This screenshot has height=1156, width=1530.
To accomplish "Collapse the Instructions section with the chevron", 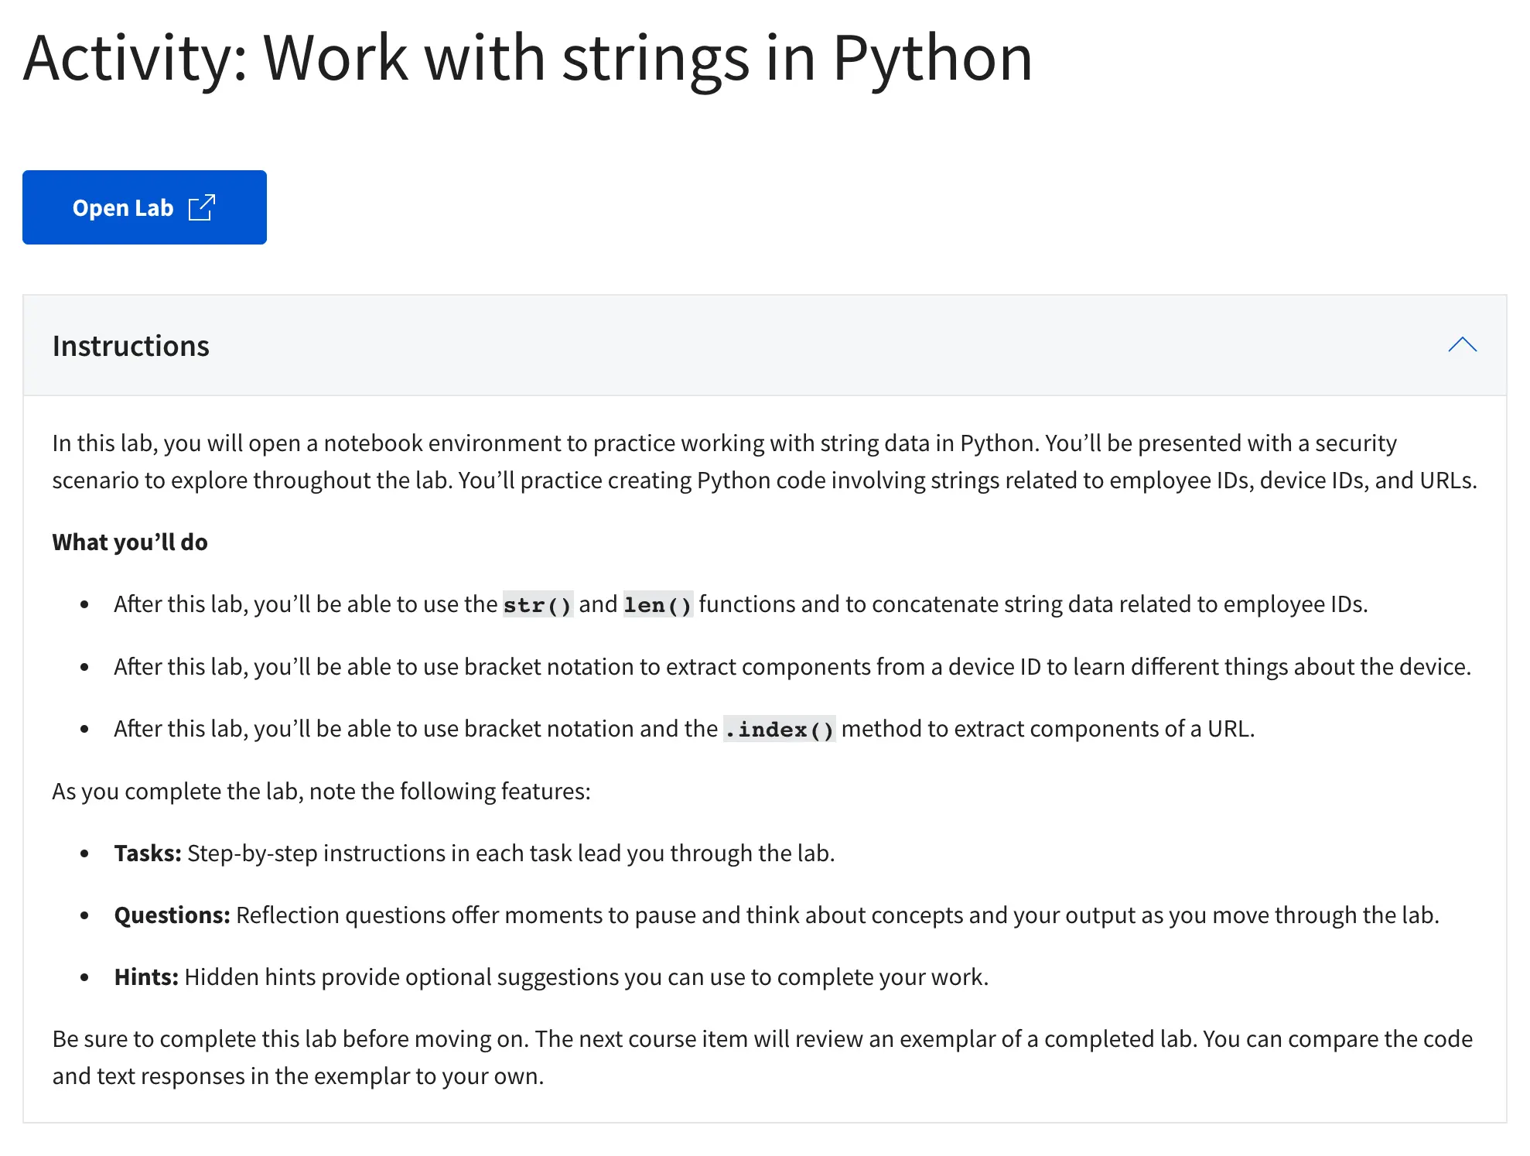I will click(x=1461, y=345).
